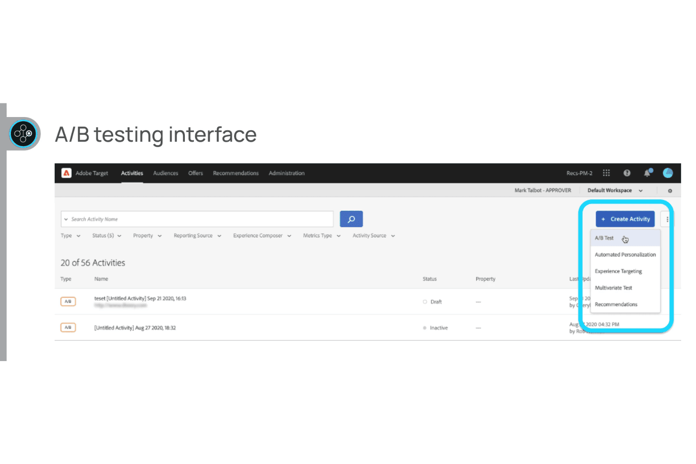This screenshot has height=464, width=696.
Task: Open the app switcher grid icon
Action: pos(606,173)
